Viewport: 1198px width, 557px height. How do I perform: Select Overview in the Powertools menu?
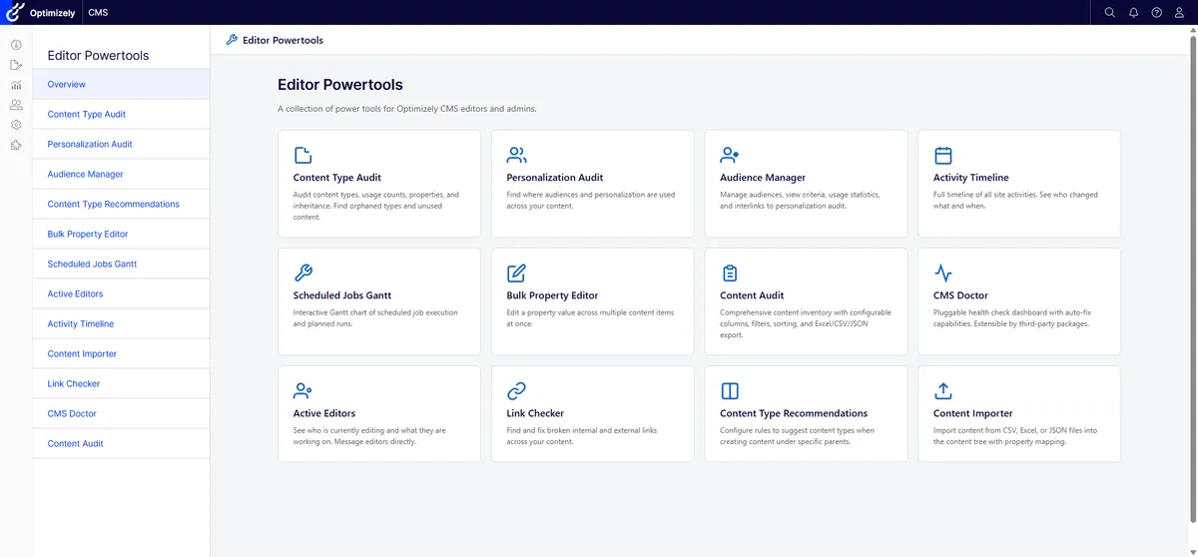67,85
